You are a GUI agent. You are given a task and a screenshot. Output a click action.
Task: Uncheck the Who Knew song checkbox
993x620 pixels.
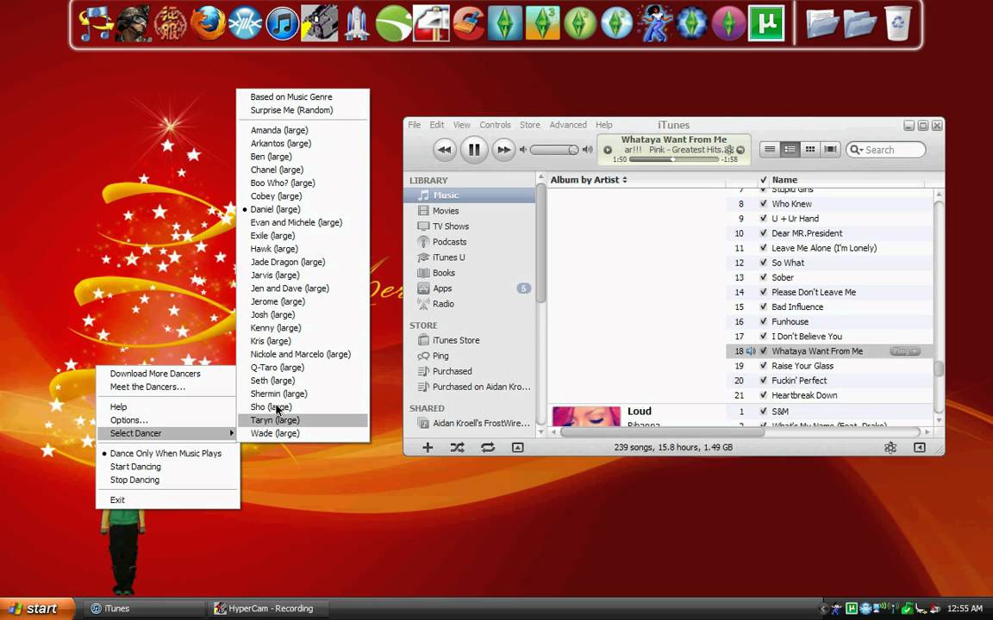click(x=763, y=204)
